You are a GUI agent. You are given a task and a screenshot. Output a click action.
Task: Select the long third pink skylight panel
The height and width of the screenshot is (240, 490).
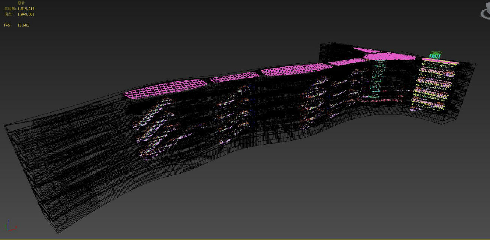296,70
